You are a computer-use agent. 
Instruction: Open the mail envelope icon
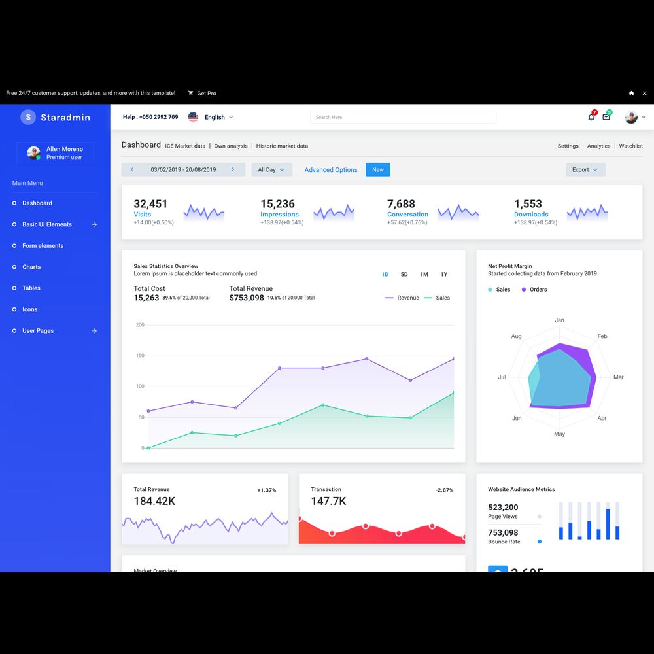pyautogui.click(x=606, y=117)
